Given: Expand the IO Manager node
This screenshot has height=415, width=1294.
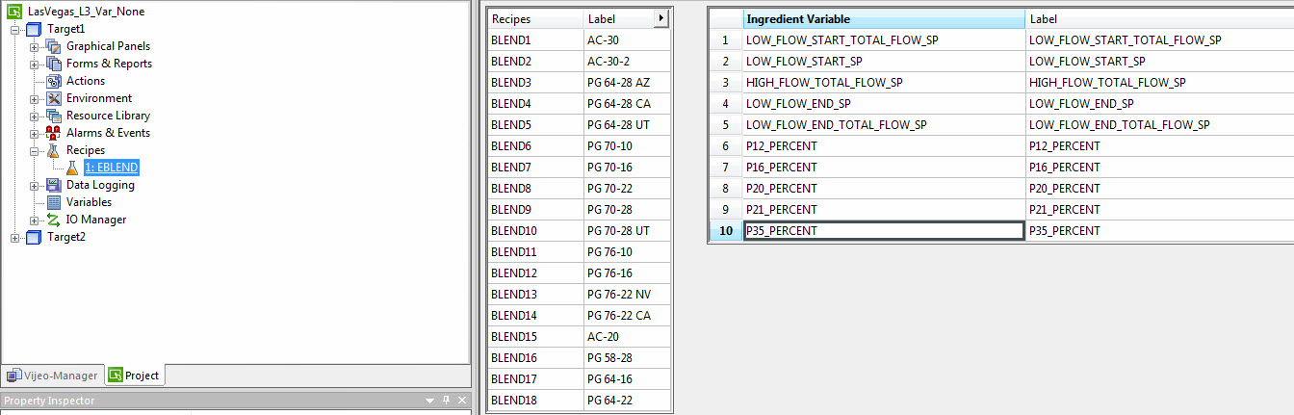Looking at the screenshot, I should [35, 220].
